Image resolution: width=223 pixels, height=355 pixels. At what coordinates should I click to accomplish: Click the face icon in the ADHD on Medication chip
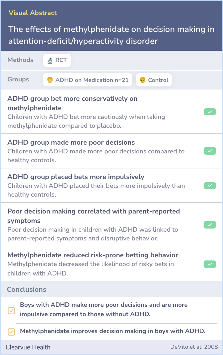click(x=50, y=80)
